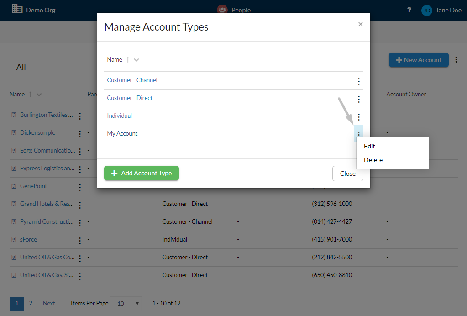The height and width of the screenshot is (316, 467).
Task: Open row menu for Grand Hotels
Action: tap(80, 205)
